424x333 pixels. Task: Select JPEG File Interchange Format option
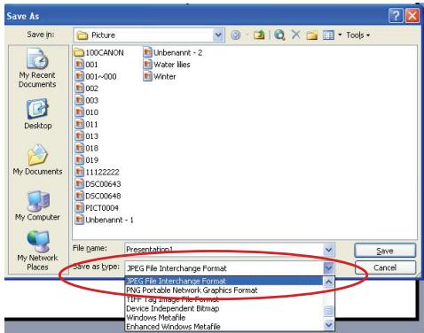(224, 281)
